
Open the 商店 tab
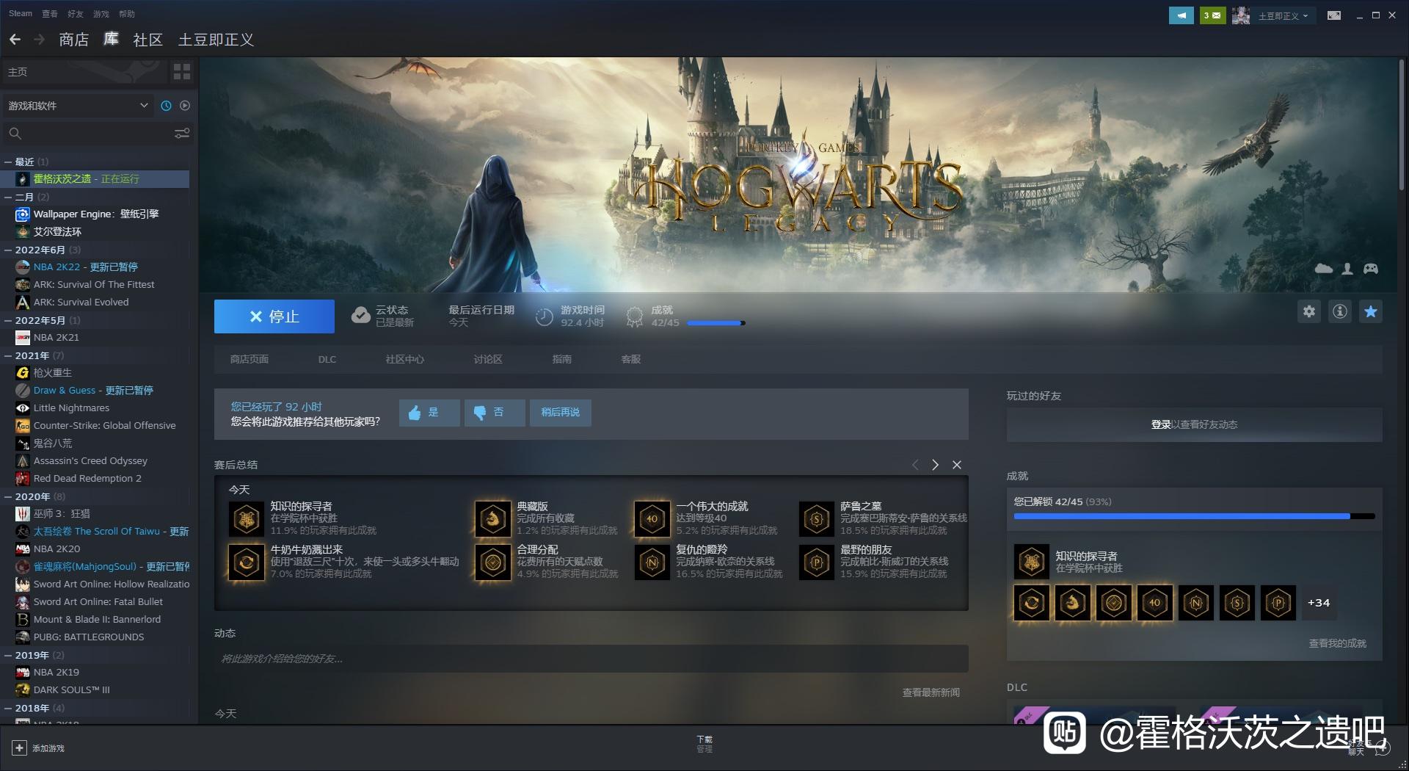pyautogui.click(x=74, y=40)
